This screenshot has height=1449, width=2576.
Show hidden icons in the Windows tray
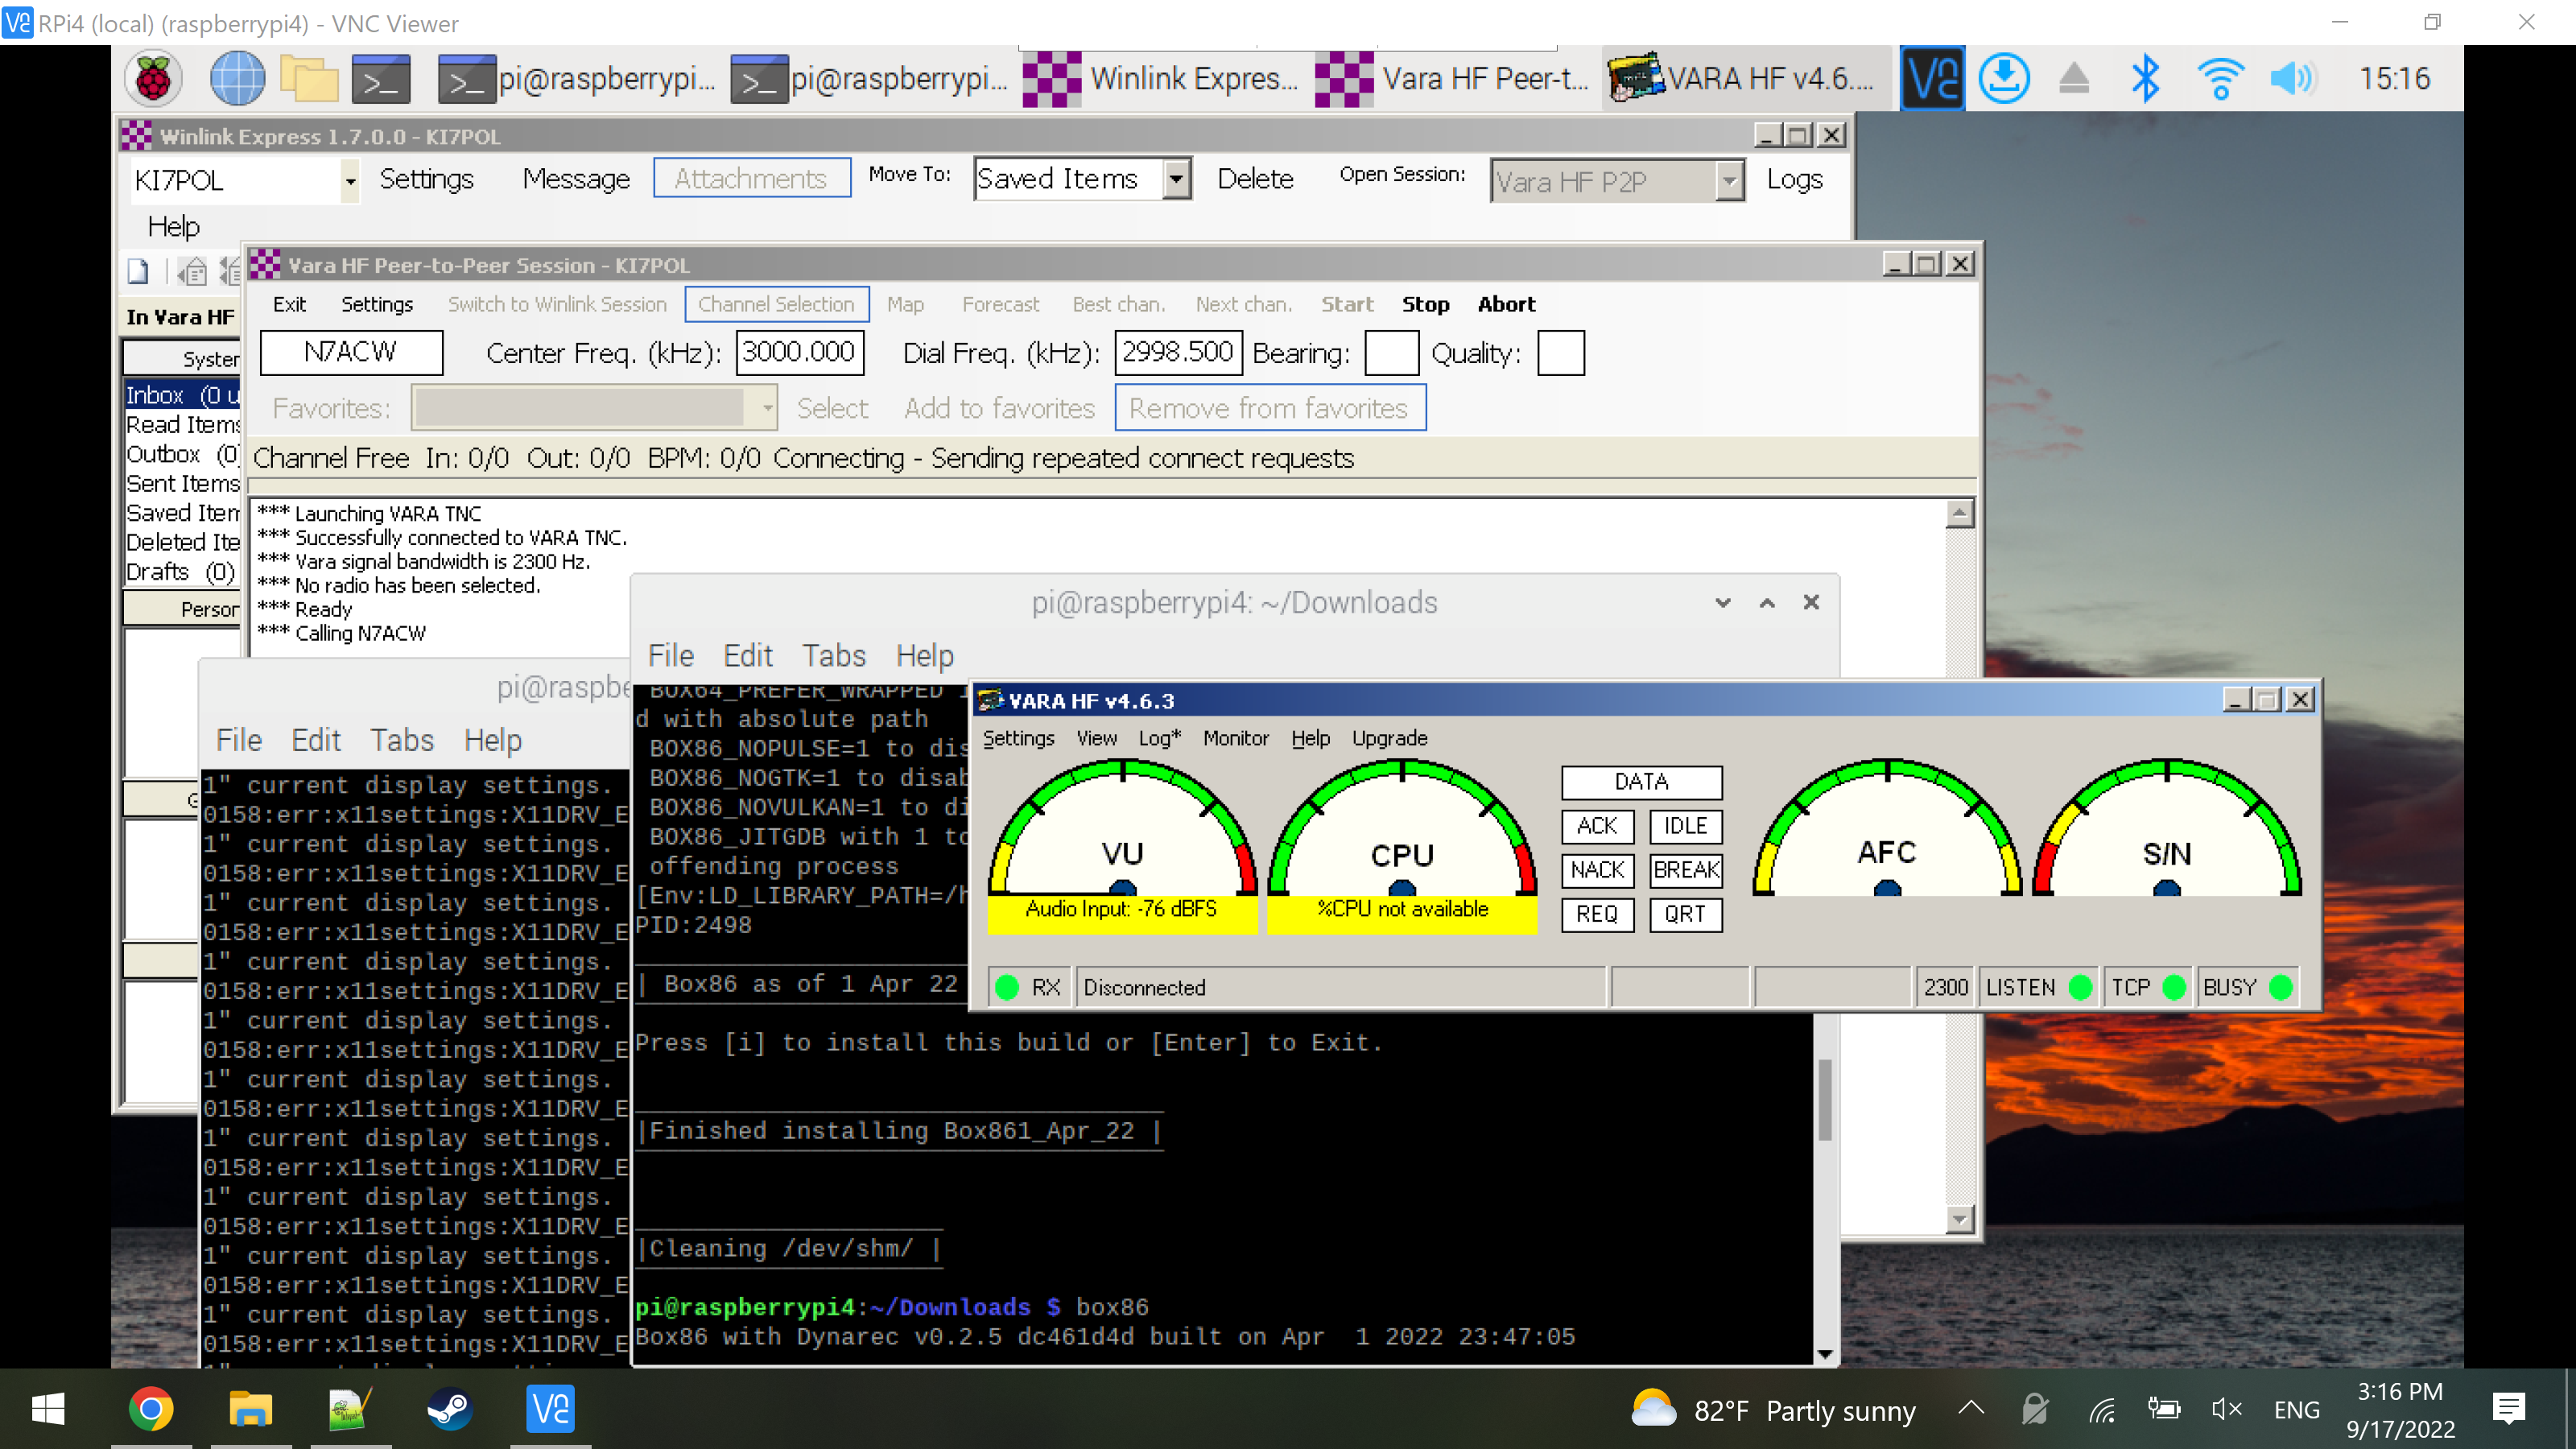click(x=1971, y=1408)
